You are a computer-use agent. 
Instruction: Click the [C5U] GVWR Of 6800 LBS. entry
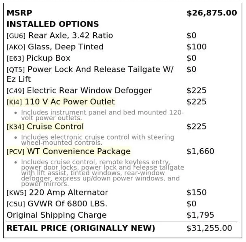(57, 204)
